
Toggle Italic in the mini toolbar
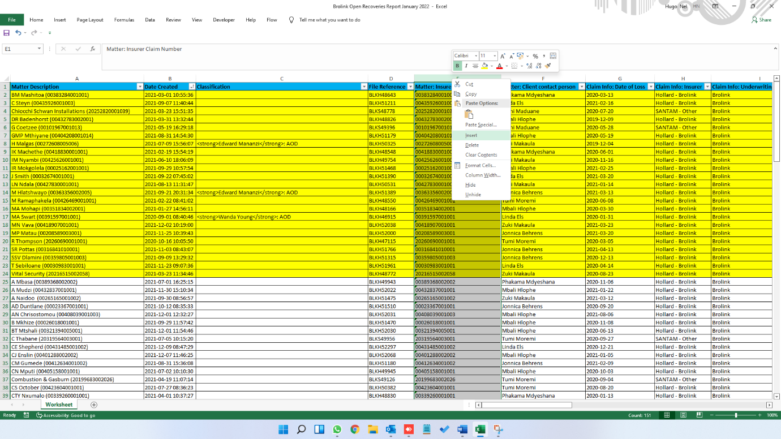pyautogui.click(x=466, y=66)
